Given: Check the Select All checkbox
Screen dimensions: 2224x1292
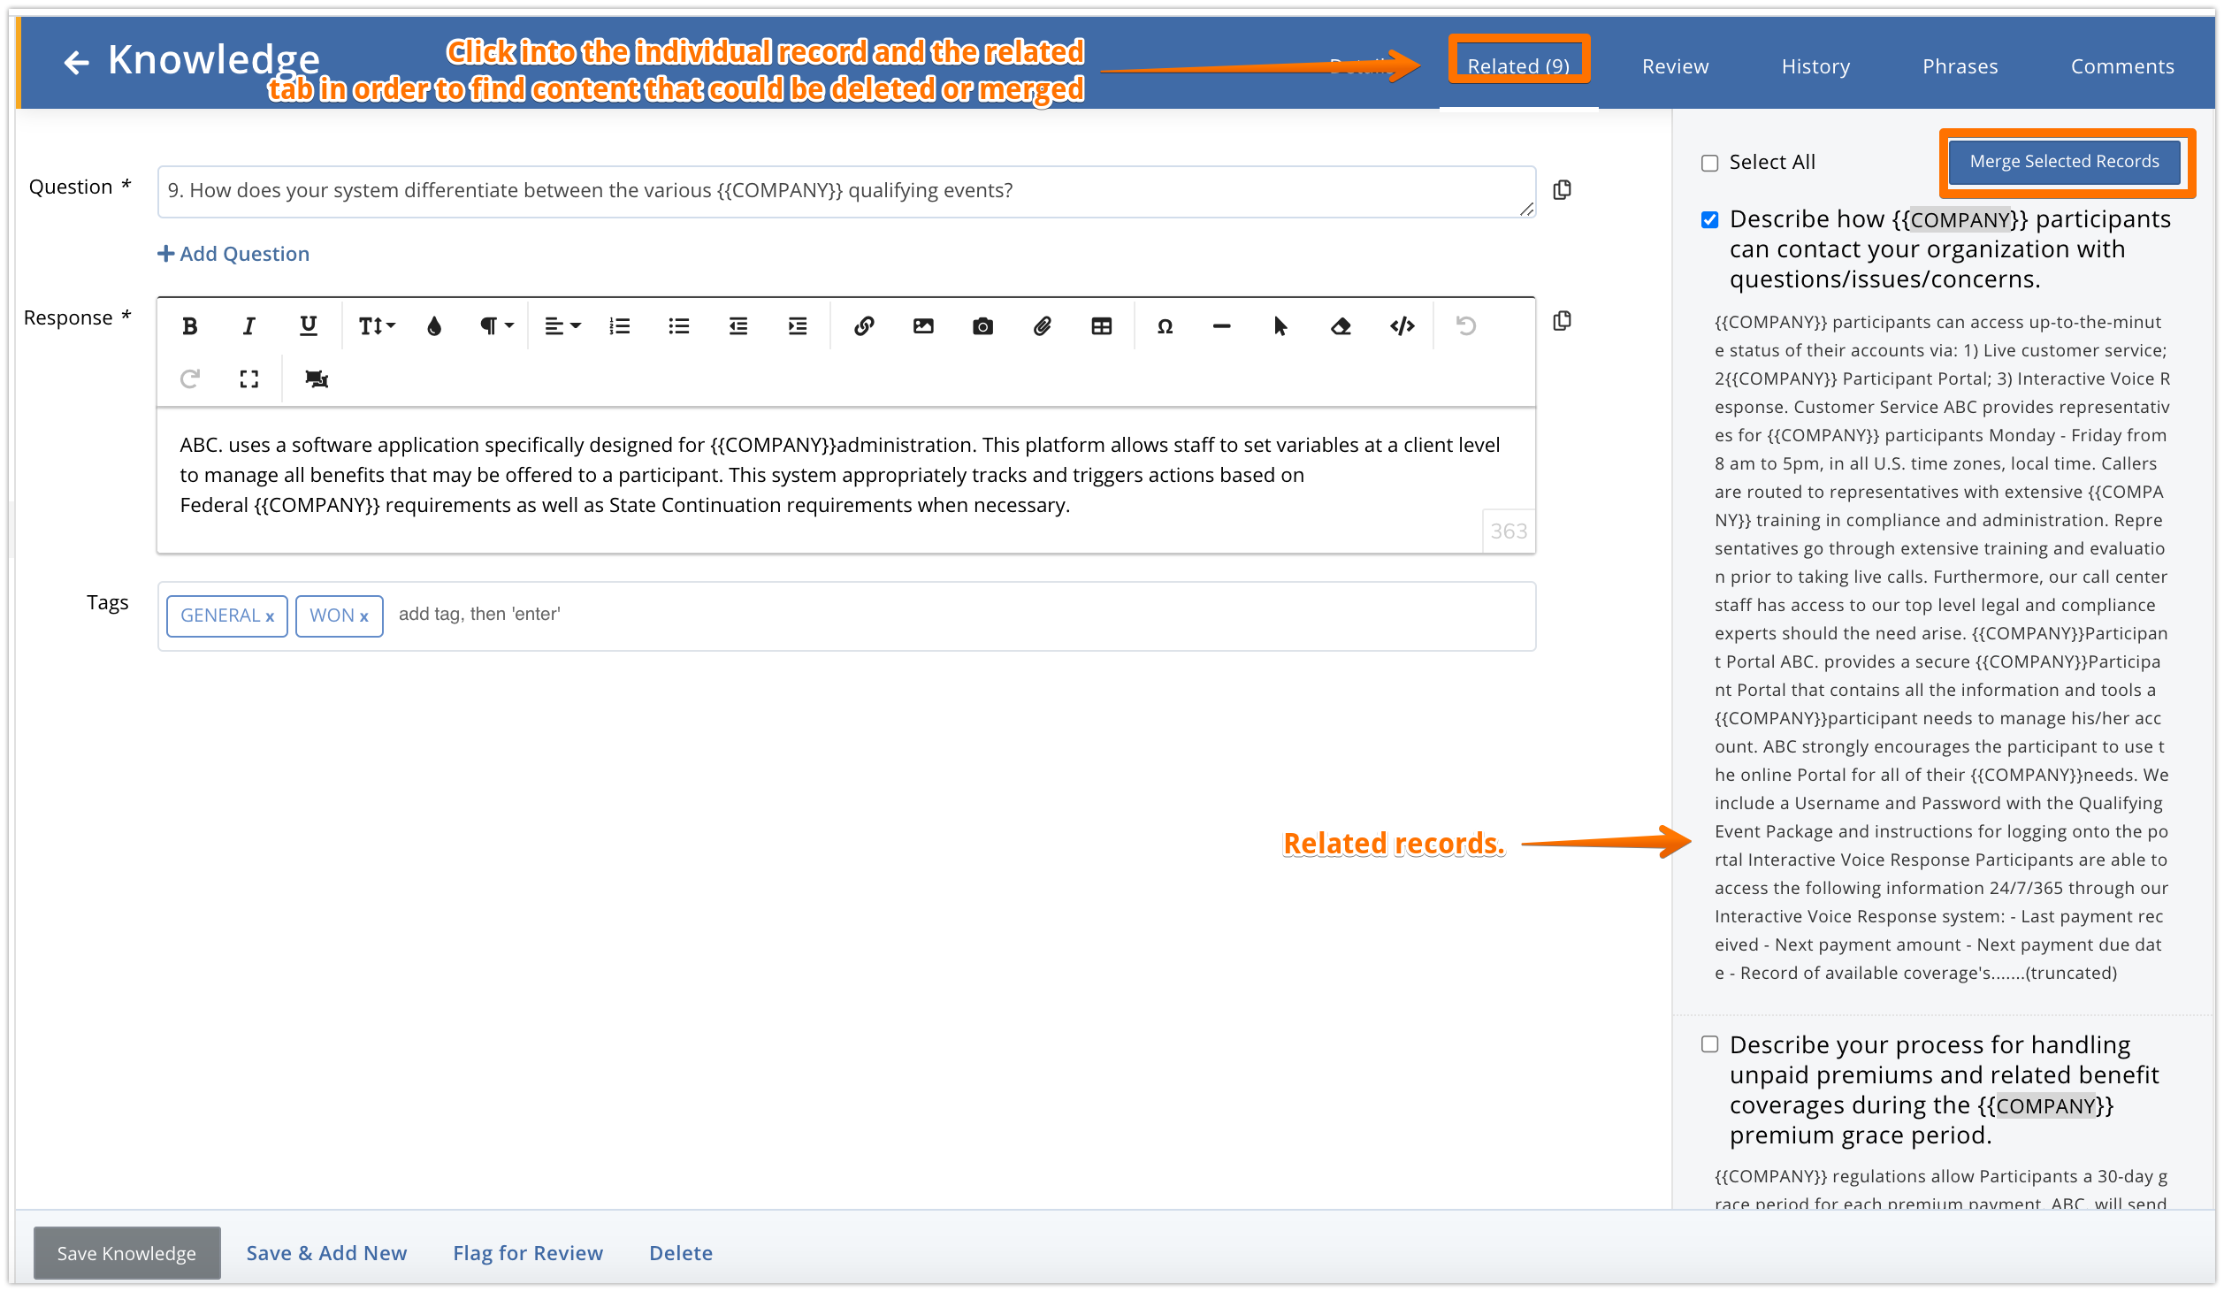Looking at the screenshot, I should tap(1710, 163).
